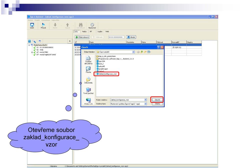Open the Soubory typu dropdown arrow
This screenshot has width=240, height=168.
tap(145, 104)
